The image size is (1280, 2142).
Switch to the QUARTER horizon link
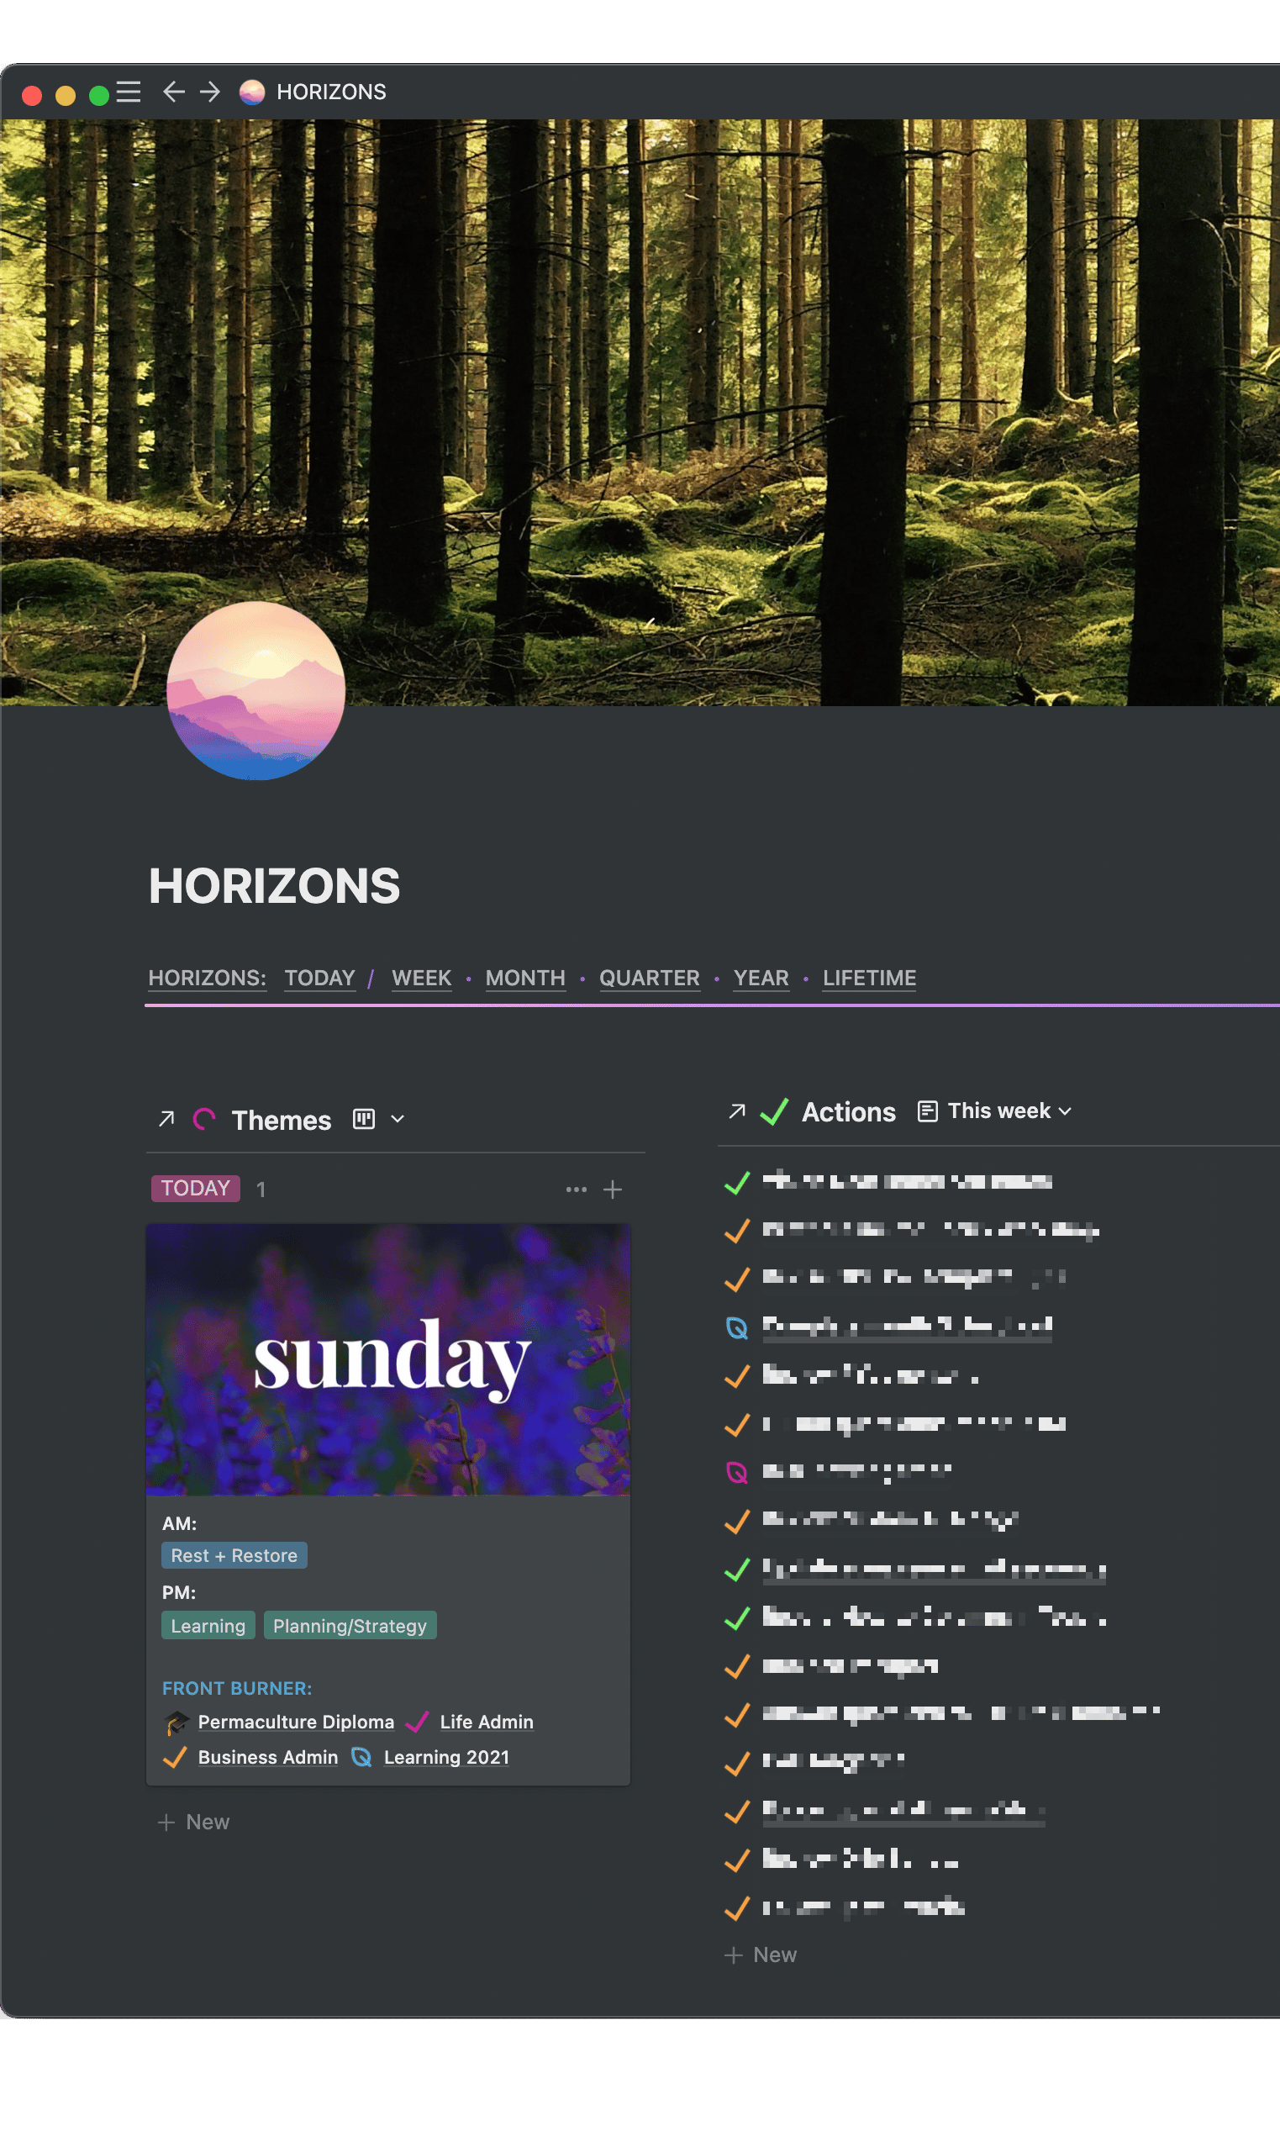tap(650, 978)
